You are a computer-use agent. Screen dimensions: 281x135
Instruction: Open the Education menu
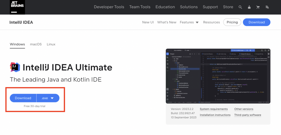click(165, 7)
